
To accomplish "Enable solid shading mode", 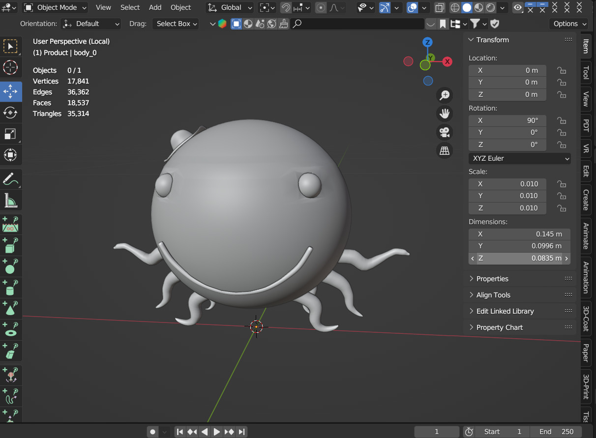I will click(467, 7).
